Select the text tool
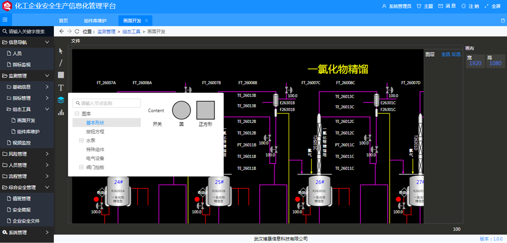Screen dimensions: 507x243 [x=61, y=88]
